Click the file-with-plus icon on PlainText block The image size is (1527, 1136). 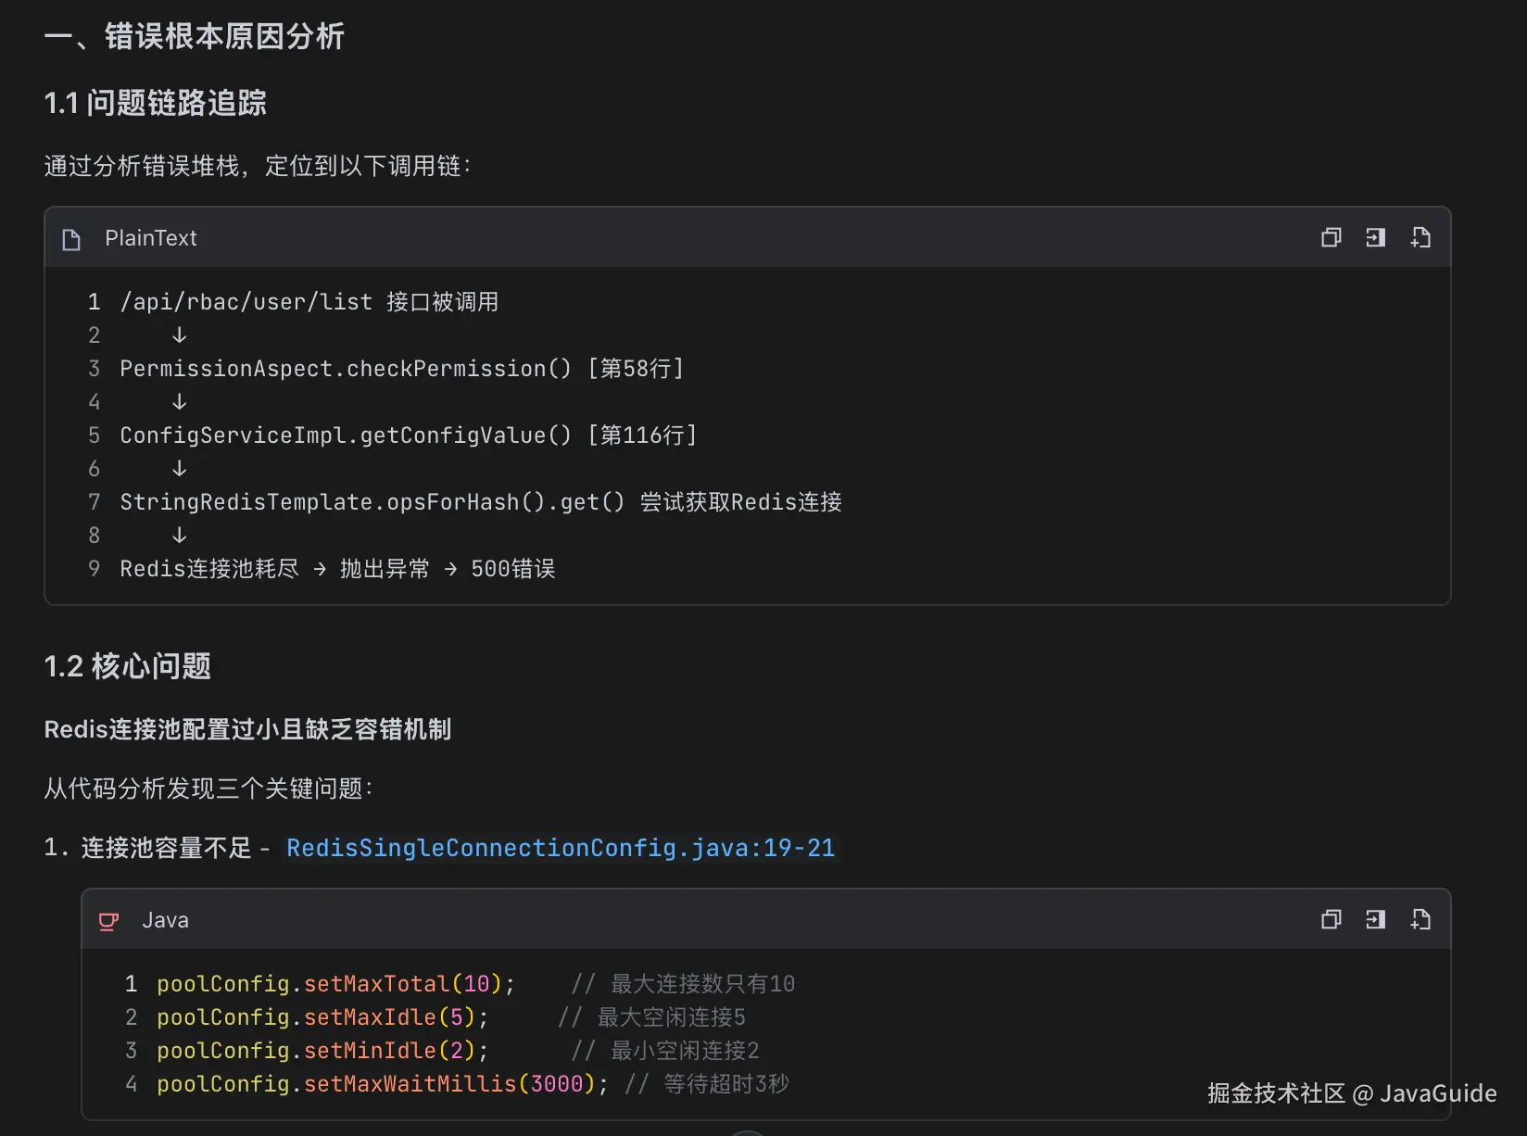coord(1420,238)
